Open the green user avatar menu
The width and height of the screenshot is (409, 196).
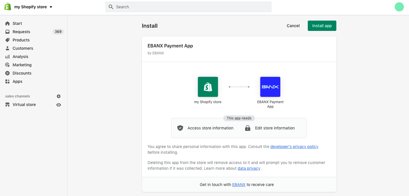(x=399, y=7)
